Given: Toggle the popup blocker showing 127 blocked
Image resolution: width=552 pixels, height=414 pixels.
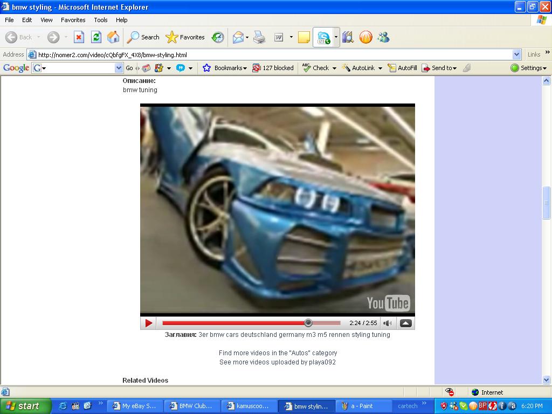Looking at the screenshot, I should click(x=273, y=68).
